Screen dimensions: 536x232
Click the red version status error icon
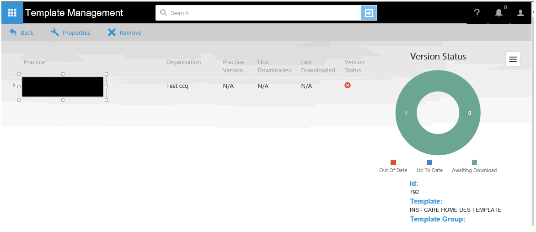[348, 86]
